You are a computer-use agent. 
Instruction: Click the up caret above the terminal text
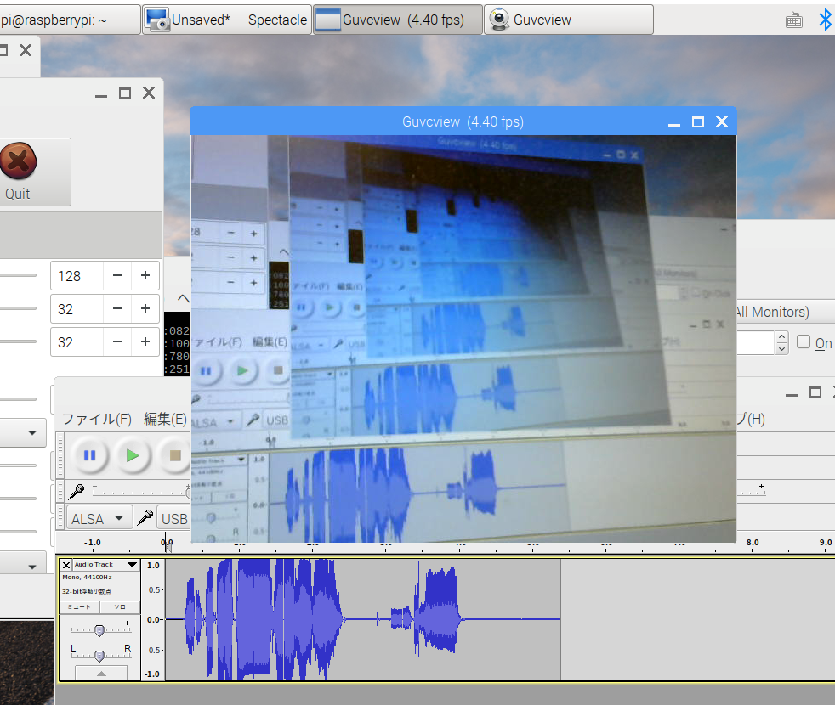[183, 298]
